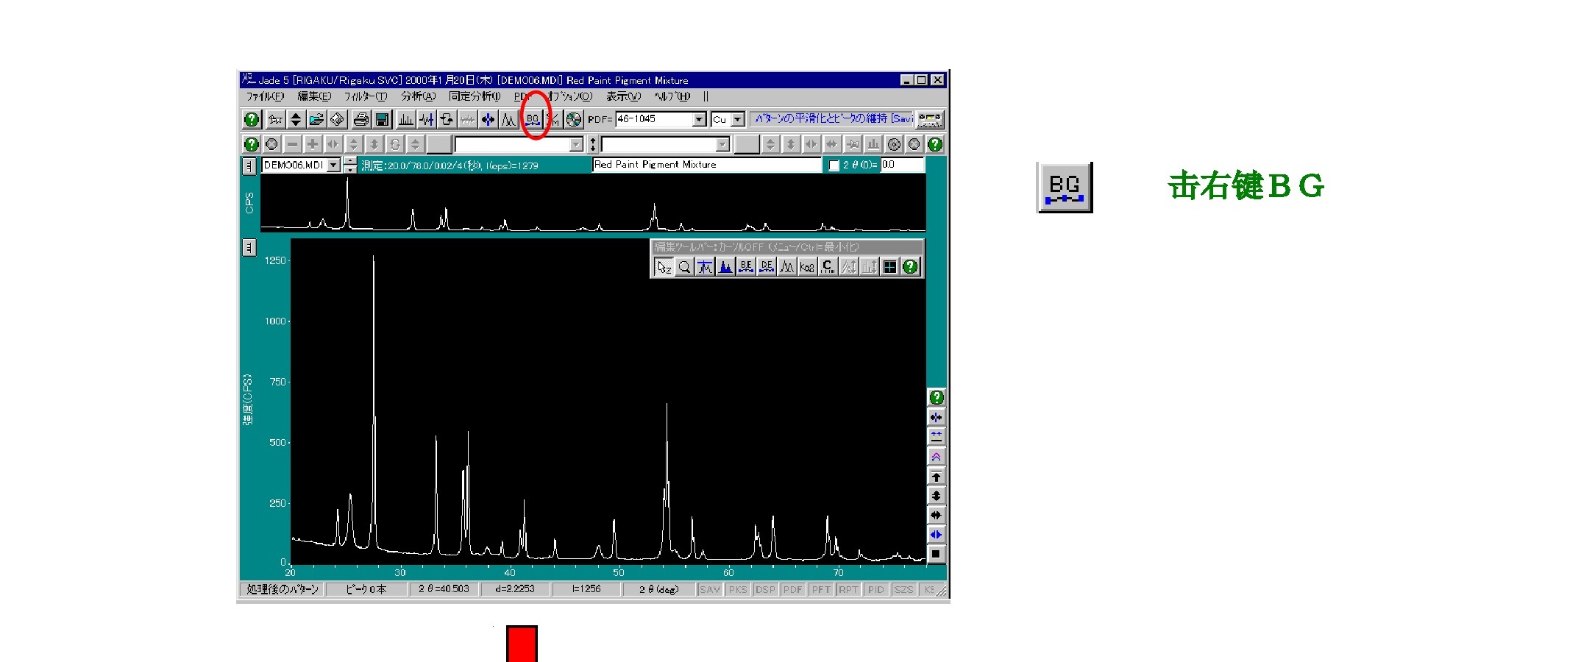Open the 分析(A) menu
This screenshot has width=1581, height=662.
[418, 96]
